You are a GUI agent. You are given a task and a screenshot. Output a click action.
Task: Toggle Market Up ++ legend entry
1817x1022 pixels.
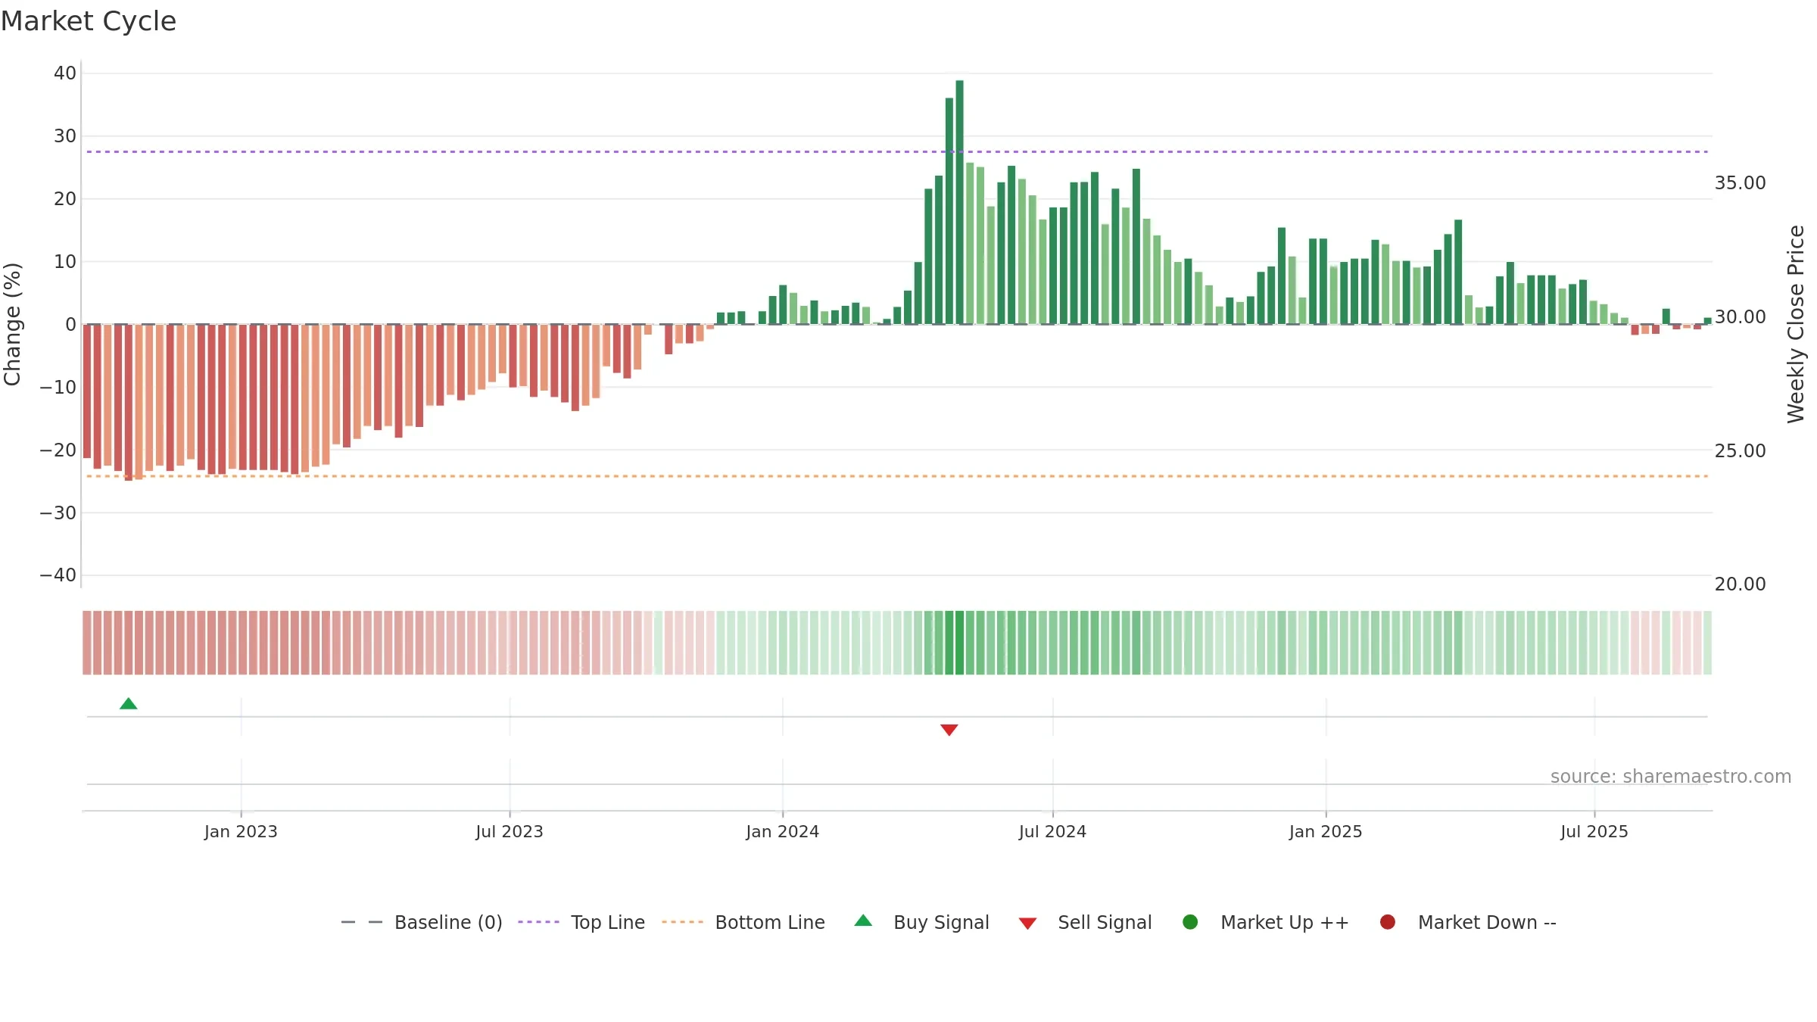tap(1266, 922)
